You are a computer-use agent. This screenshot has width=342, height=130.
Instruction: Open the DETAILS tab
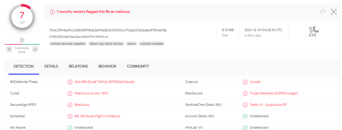51,66
